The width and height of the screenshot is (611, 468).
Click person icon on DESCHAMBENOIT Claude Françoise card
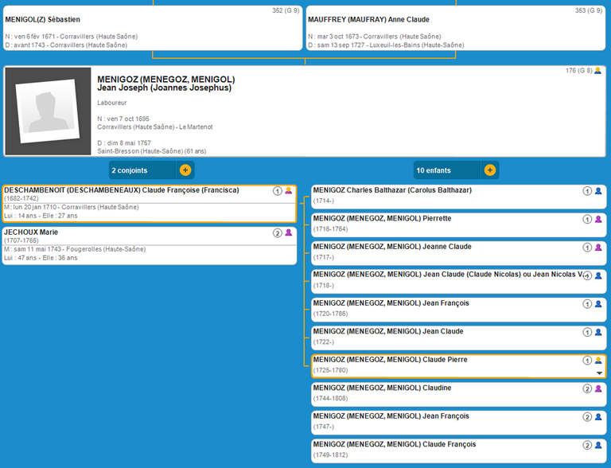click(289, 191)
